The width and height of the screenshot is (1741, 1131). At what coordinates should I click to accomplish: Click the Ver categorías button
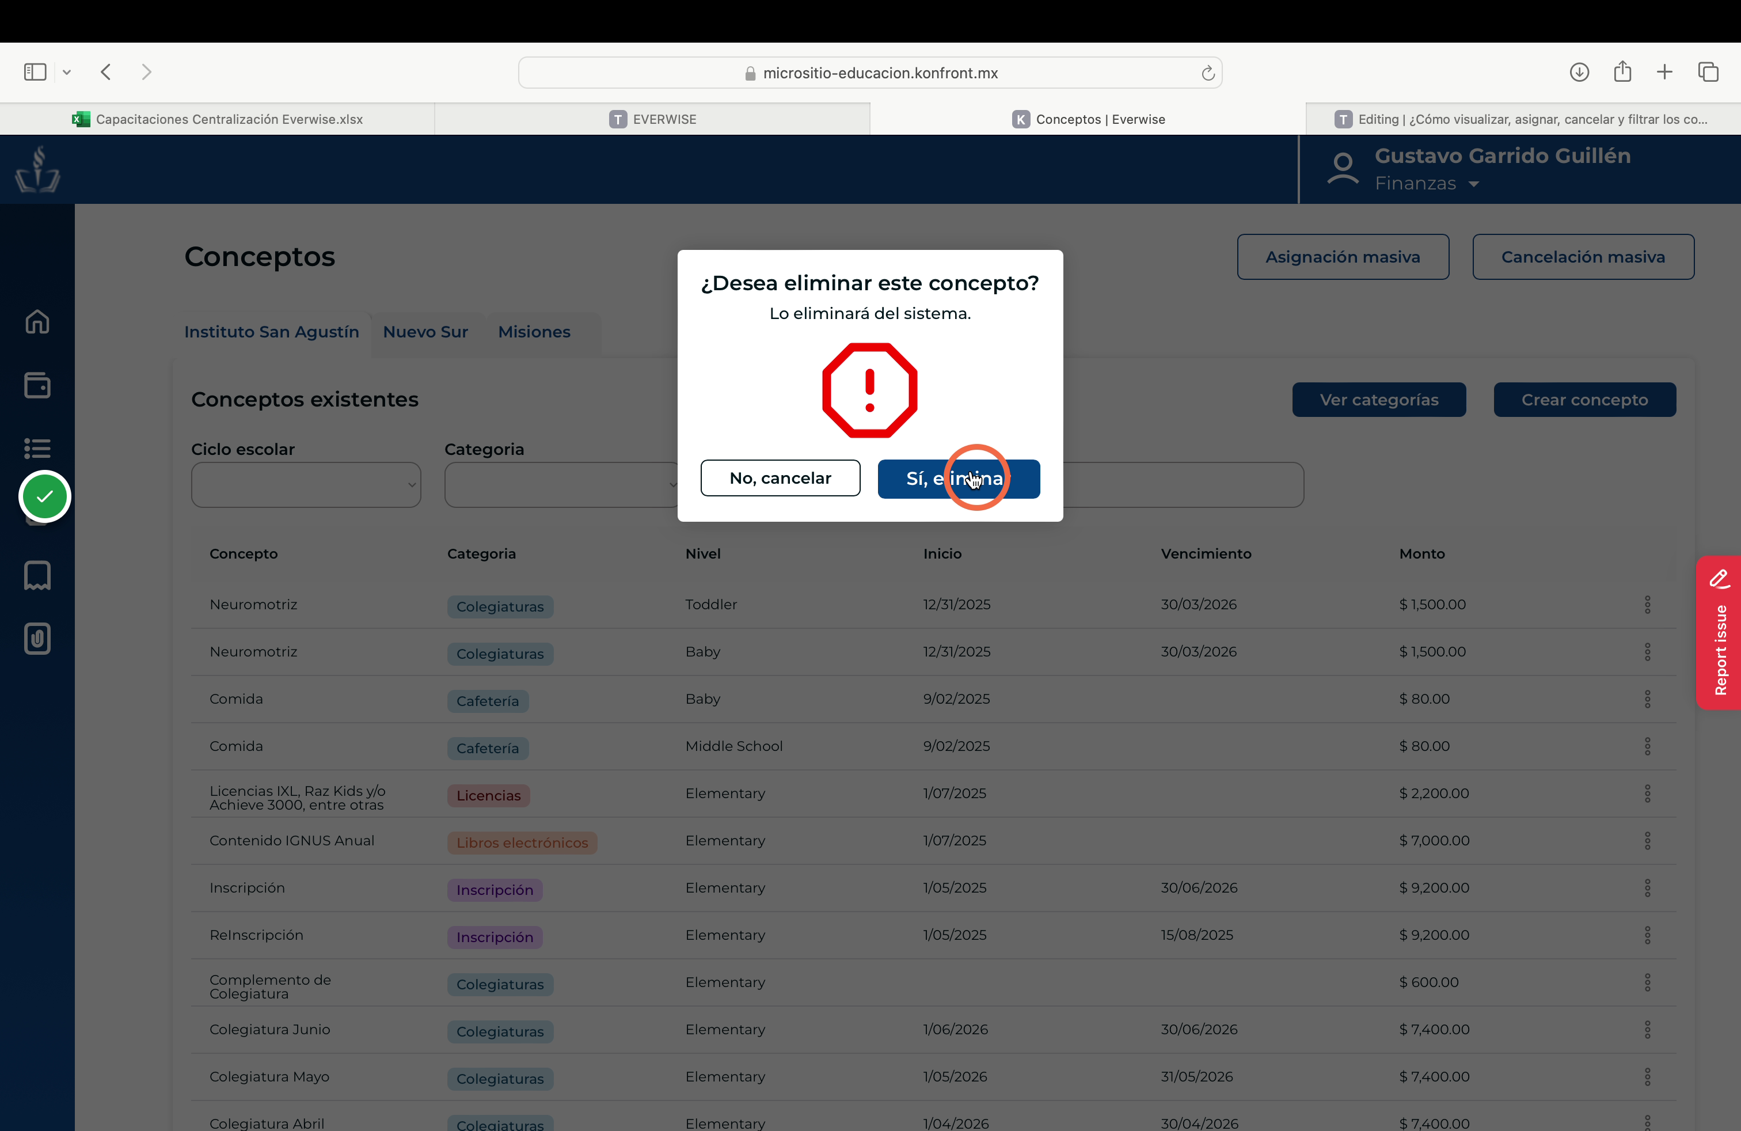click(1379, 400)
